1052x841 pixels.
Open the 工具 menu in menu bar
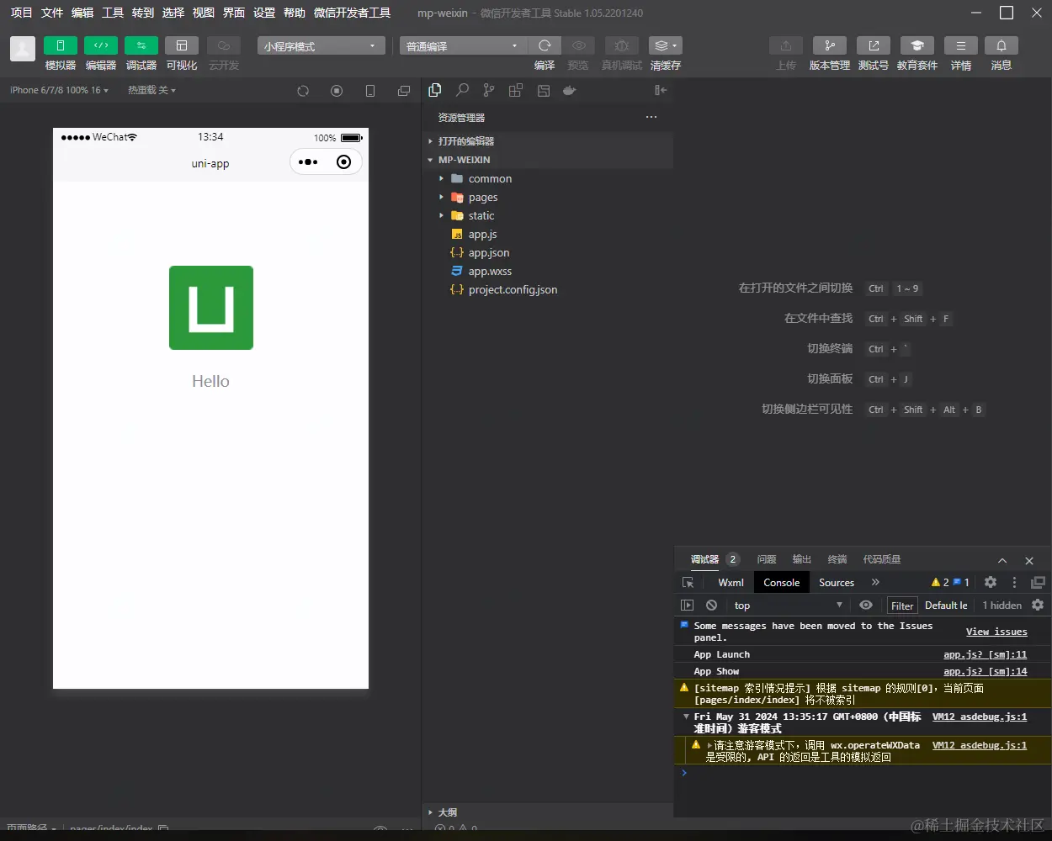point(113,13)
